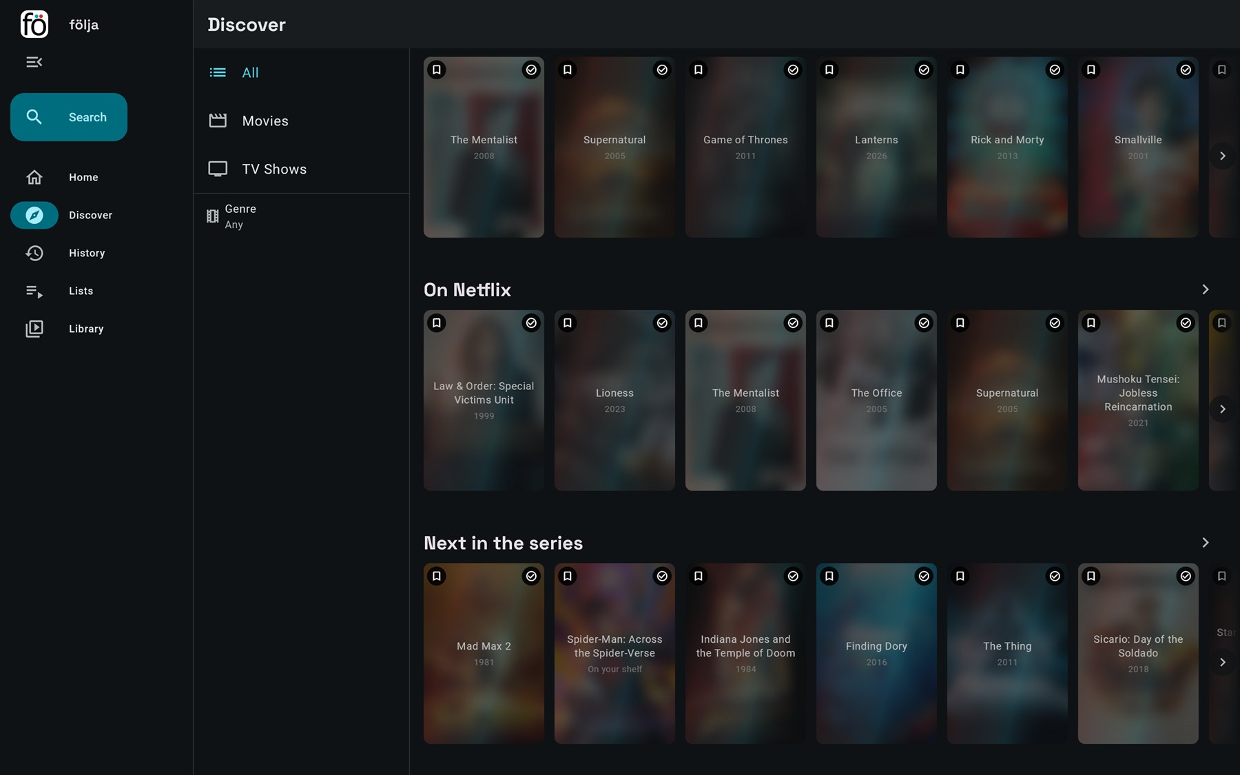This screenshot has height=775, width=1240.
Task: Mark The Thing as watched
Action: tap(1055, 576)
